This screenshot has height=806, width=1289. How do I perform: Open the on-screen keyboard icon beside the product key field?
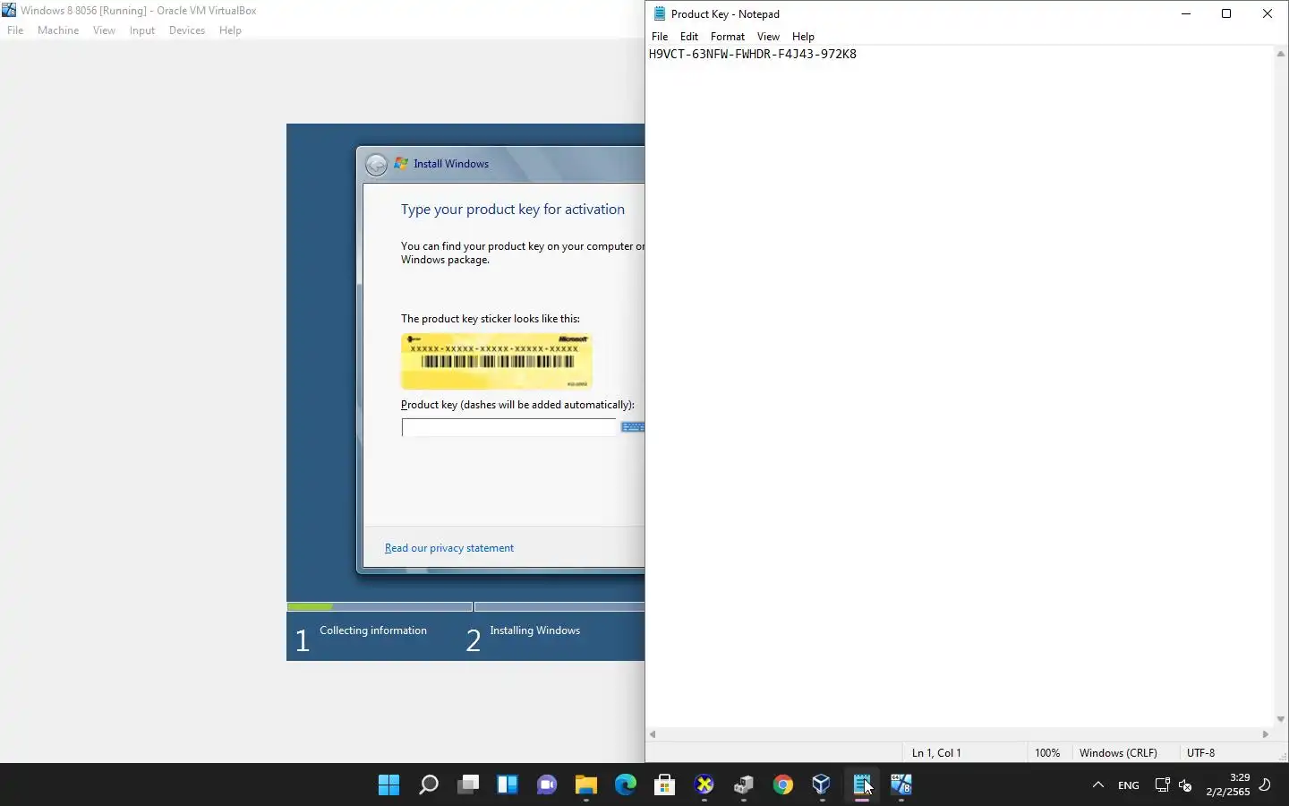tap(633, 427)
